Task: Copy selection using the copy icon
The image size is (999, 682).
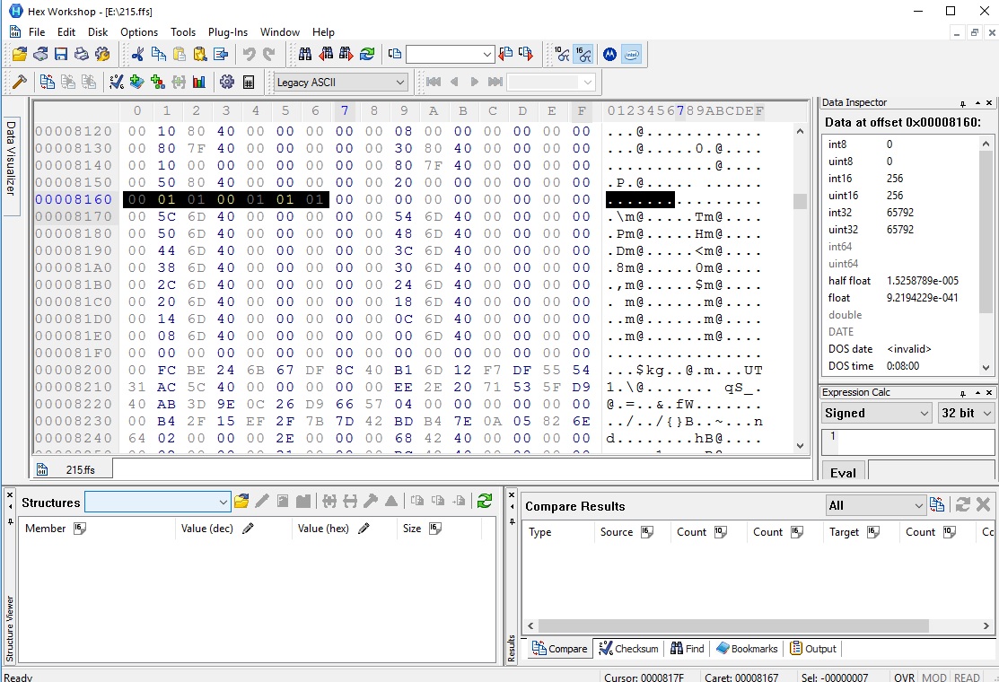Action: coord(158,54)
